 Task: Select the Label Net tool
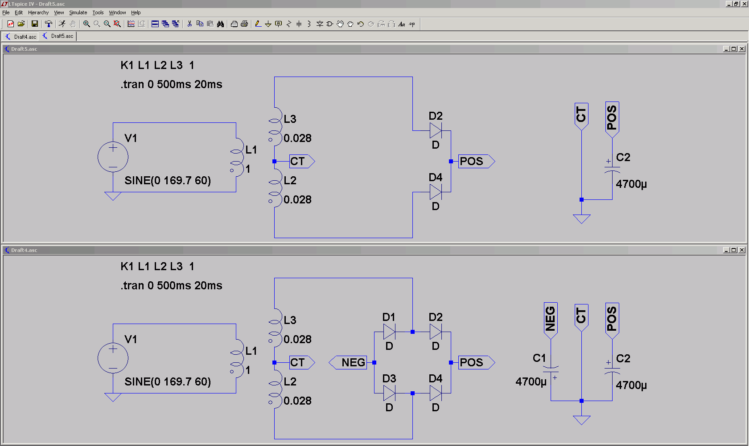(279, 24)
